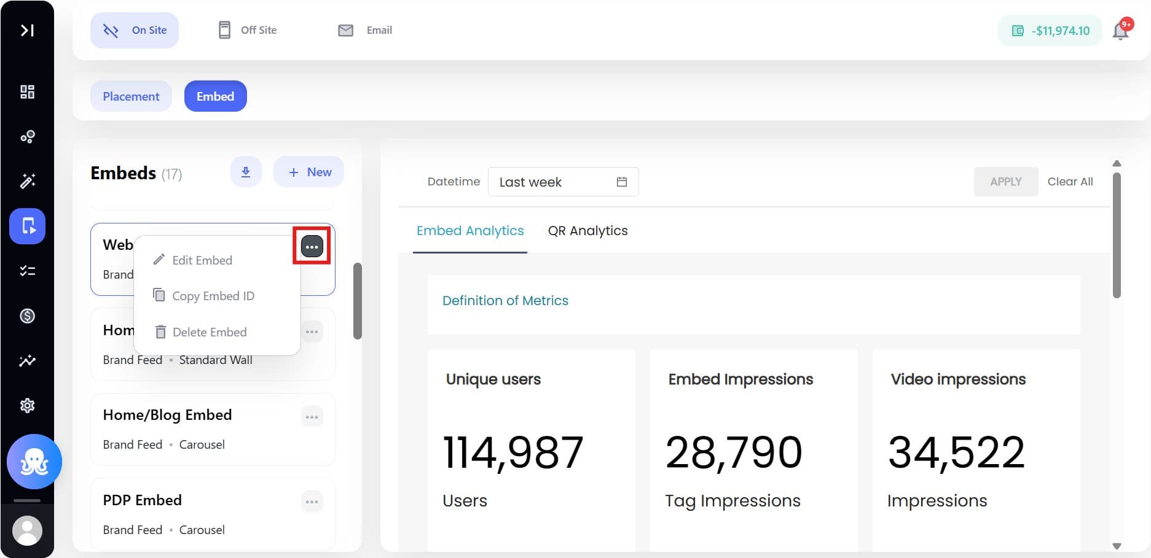
Task: Open options menu for Home/Blog Embed
Action: pyautogui.click(x=312, y=417)
